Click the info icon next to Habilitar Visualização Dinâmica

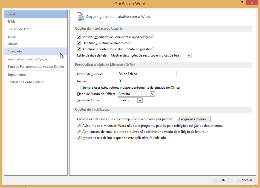pyautogui.click(x=130, y=43)
